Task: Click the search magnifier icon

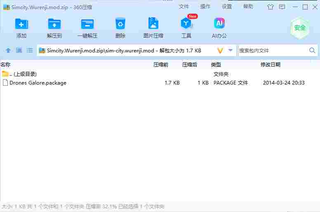Action: coord(312,50)
